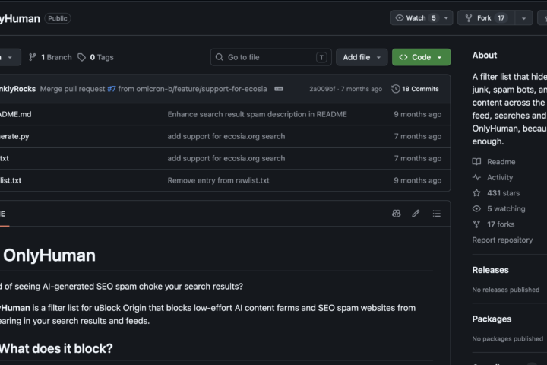This screenshot has width=547, height=365.
Task: Open the Watch dropdown arrow
Action: (446, 18)
